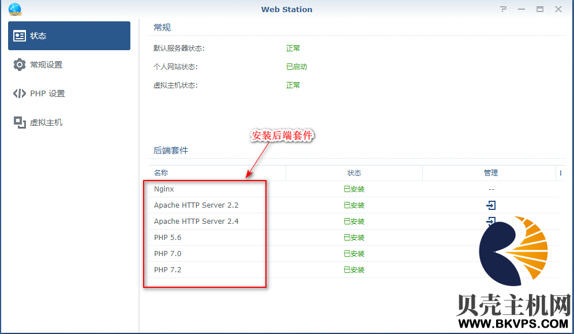This screenshot has height=334, width=574.
Task: Open the 虚拟主机 virtual host tab
Action: click(69, 123)
